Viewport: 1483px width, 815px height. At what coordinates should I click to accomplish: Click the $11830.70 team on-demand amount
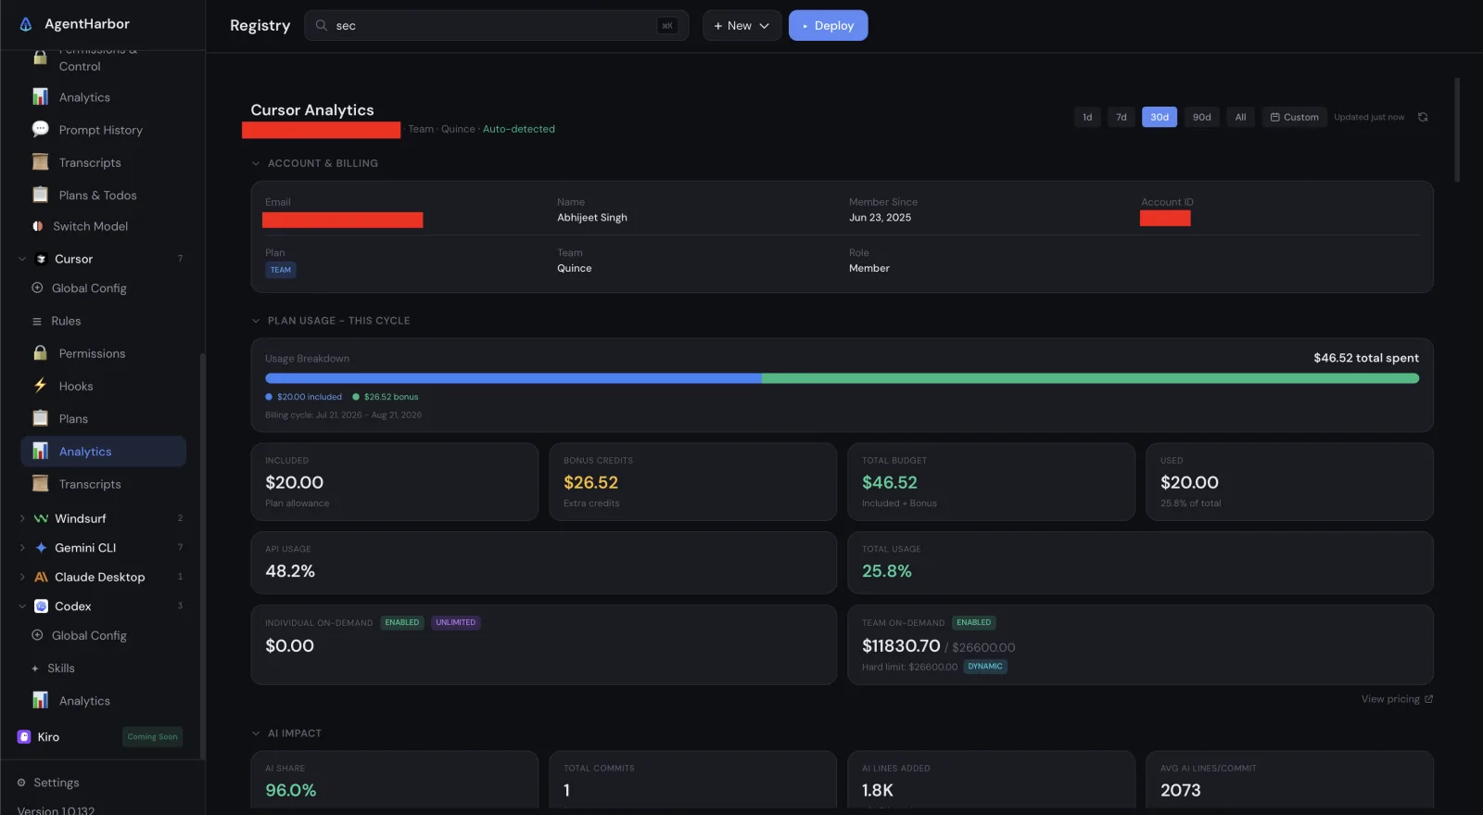point(901,645)
